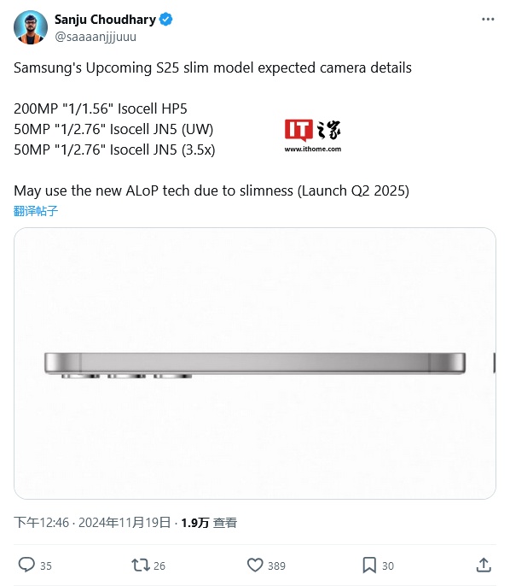Screen dimensions: 510x586
Task: Click the post timestamp 下午12:46
Action: coord(42,523)
